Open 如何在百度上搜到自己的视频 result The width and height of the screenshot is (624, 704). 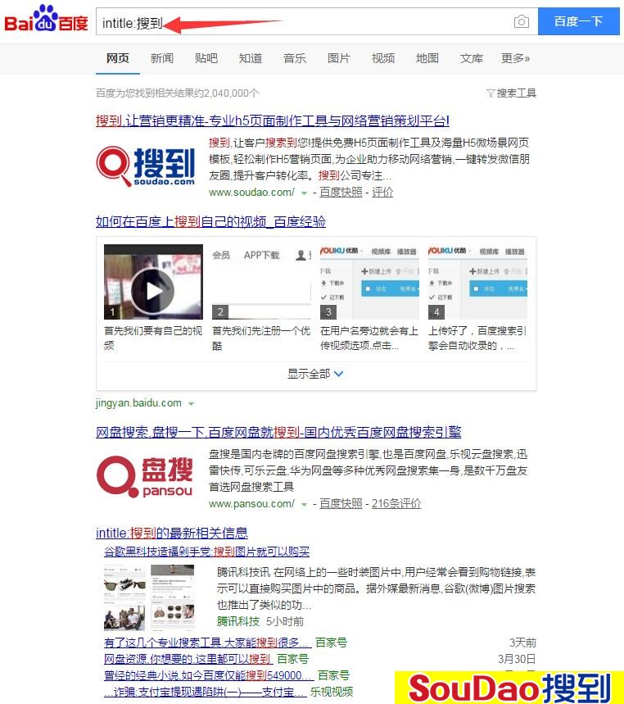210,221
